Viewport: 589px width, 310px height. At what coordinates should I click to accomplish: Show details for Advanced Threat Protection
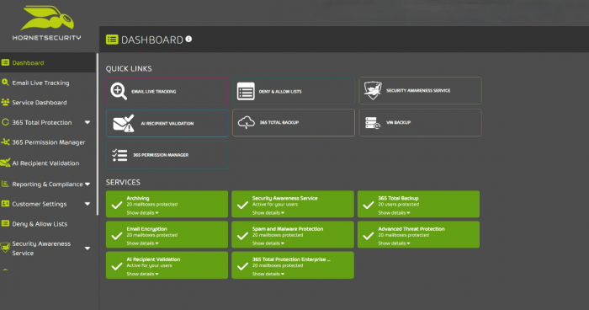pos(394,243)
